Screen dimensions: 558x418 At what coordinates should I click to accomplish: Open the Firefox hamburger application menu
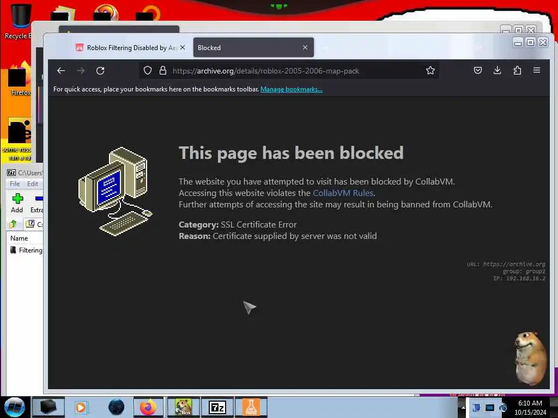pos(537,70)
